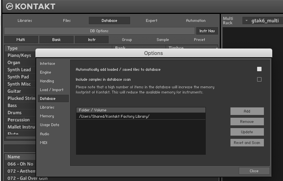Select Memory in the Options sidebar
This screenshot has height=181, width=283.
47,116
